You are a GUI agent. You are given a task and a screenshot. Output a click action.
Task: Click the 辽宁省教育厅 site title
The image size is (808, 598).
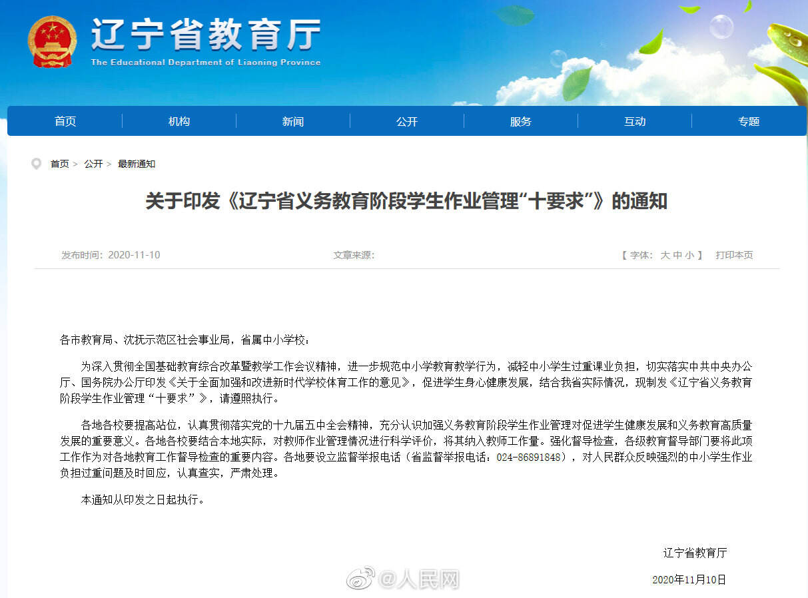[x=206, y=35]
